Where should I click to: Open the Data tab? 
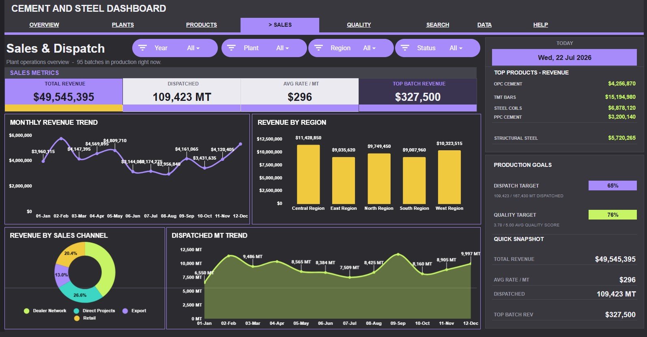coord(484,25)
